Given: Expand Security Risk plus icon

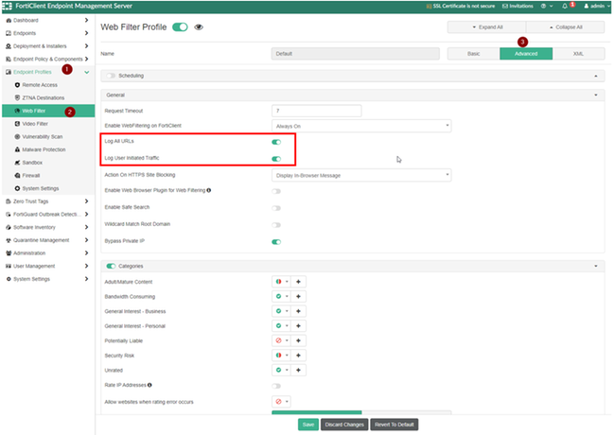Looking at the screenshot, I should 298,356.
